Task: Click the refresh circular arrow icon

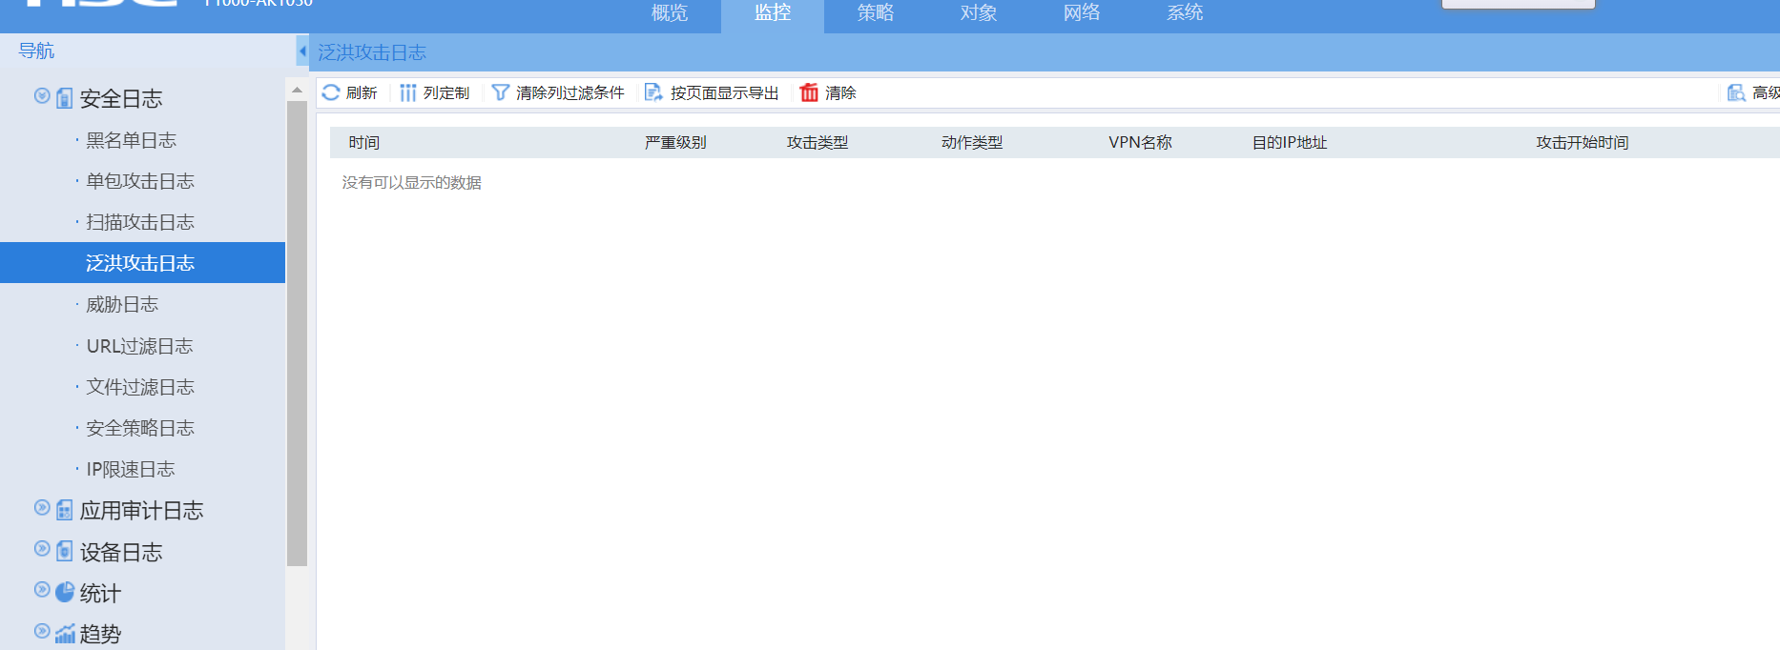Action: [x=331, y=92]
